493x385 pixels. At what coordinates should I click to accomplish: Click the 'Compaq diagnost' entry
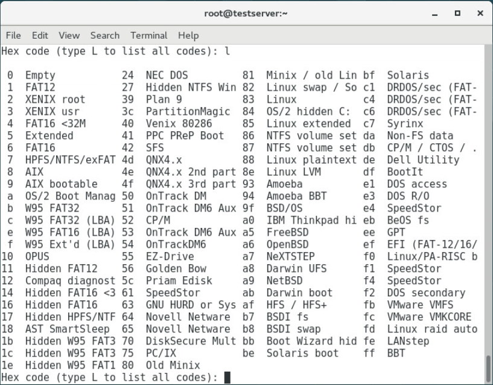click(x=71, y=280)
